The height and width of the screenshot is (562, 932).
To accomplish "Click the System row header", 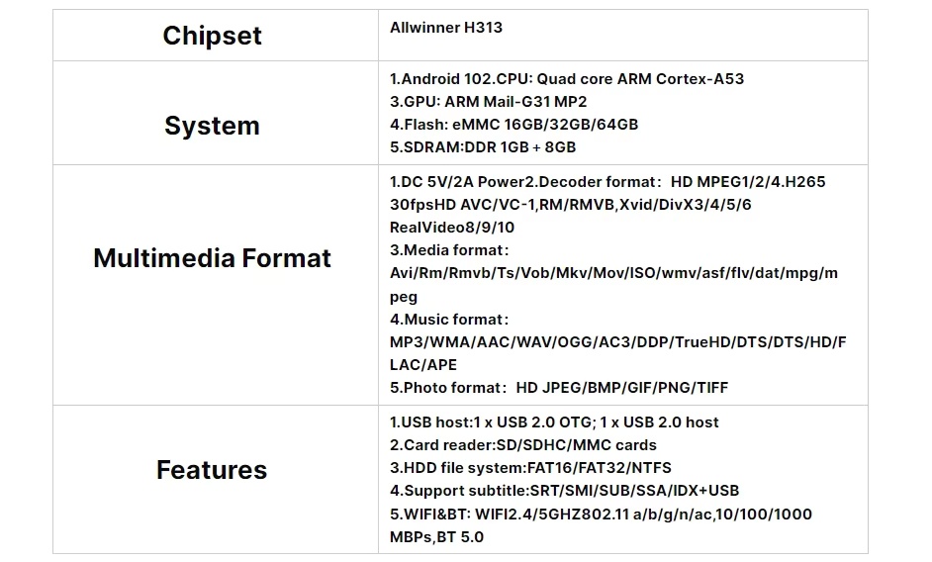I will [x=212, y=126].
